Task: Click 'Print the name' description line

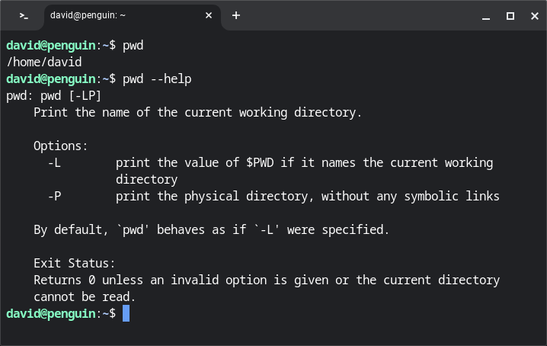Action: tap(197, 112)
